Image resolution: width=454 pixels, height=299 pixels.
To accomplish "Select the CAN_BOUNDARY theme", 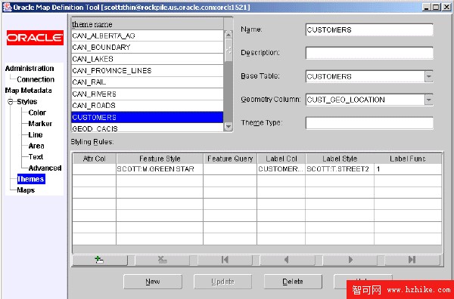I will point(148,47).
